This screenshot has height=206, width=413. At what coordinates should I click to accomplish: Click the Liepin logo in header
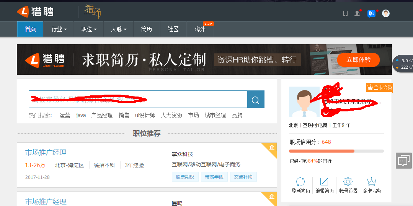point(35,11)
